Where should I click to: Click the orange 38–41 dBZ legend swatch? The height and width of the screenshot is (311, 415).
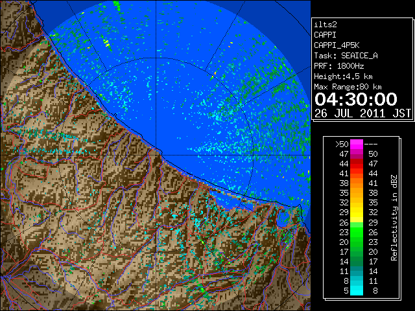[x=357, y=183]
